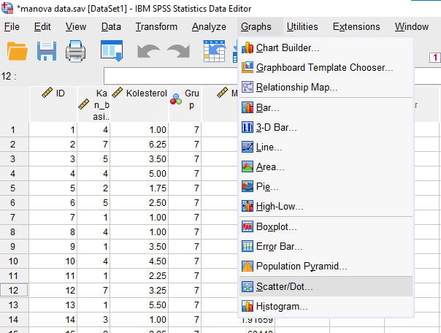This screenshot has height=333, width=441.
Task: Open the Analyze menu
Action: tap(209, 27)
